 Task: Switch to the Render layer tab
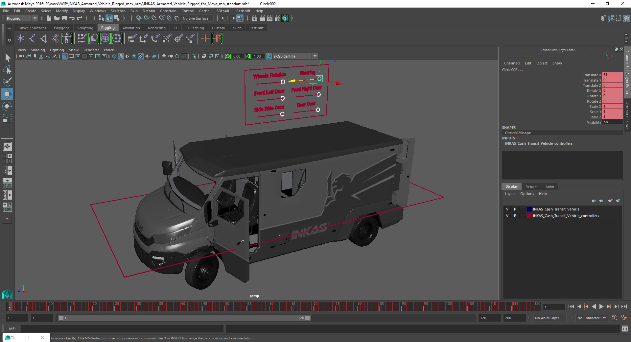click(x=531, y=186)
